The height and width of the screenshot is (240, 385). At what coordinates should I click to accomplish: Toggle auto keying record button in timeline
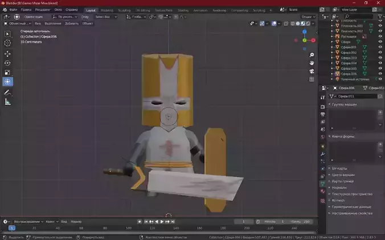[140, 222]
